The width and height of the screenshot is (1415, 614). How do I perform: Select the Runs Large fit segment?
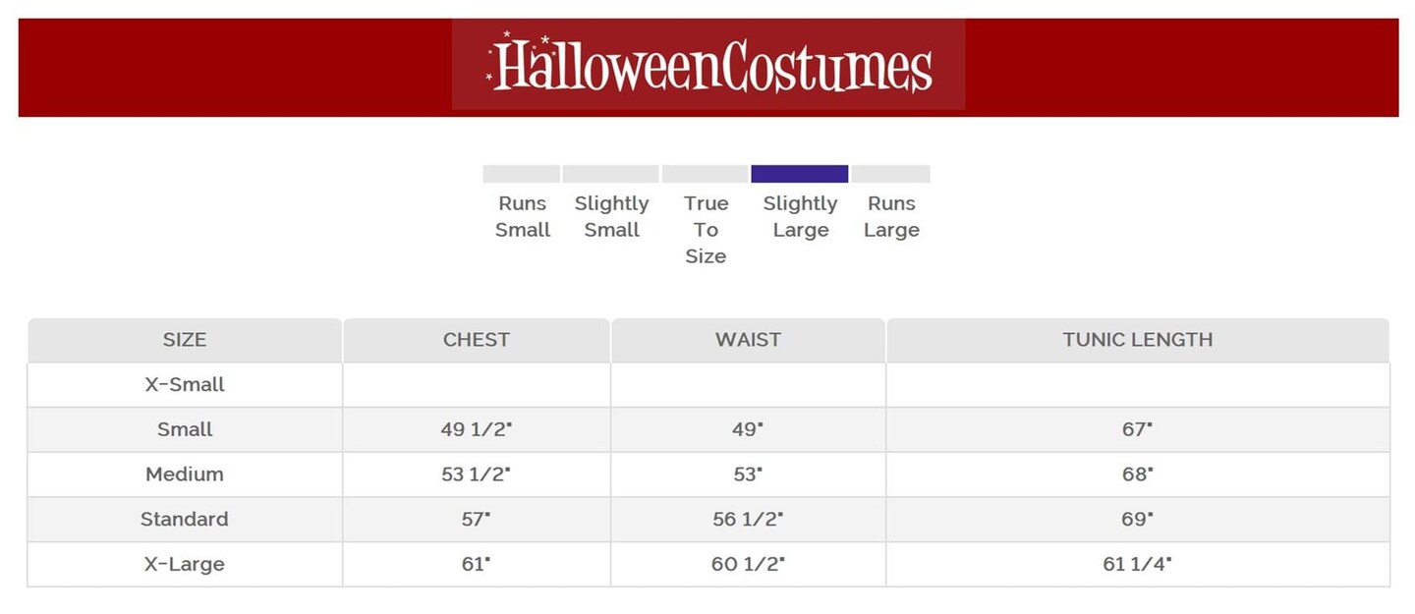[890, 174]
